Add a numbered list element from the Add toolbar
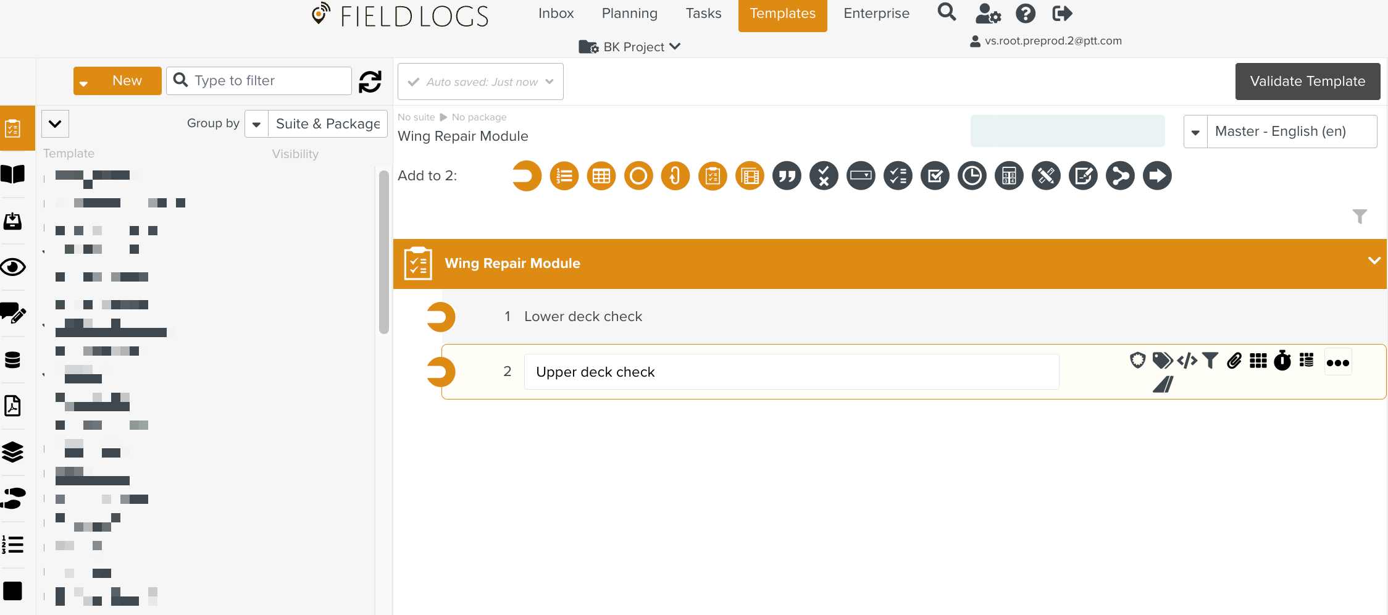This screenshot has width=1388, height=615. pyautogui.click(x=564, y=176)
